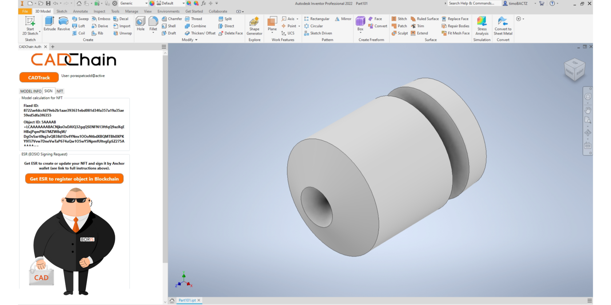611x305 pixels.
Task: Select the Combine tool
Action: [195, 26]
